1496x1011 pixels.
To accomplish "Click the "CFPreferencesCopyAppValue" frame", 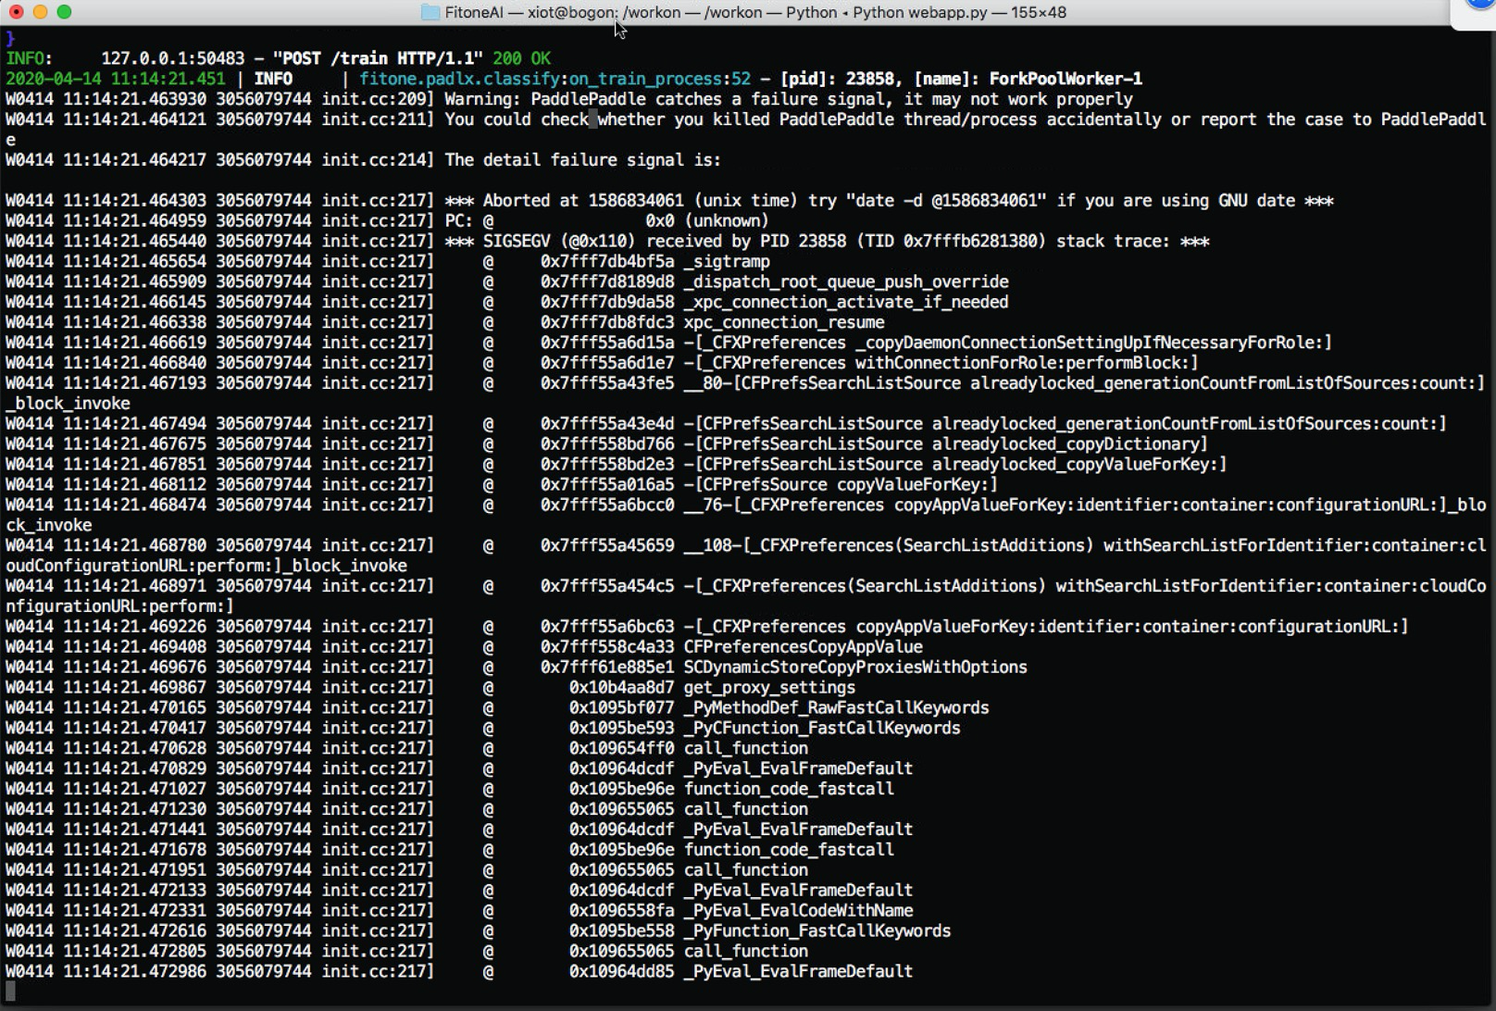I will click(804, 647).
